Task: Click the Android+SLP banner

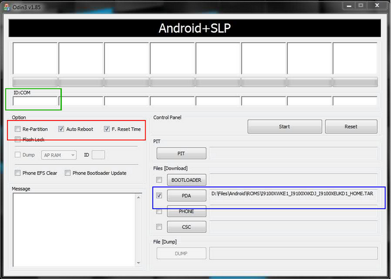Action: [195, 28]
